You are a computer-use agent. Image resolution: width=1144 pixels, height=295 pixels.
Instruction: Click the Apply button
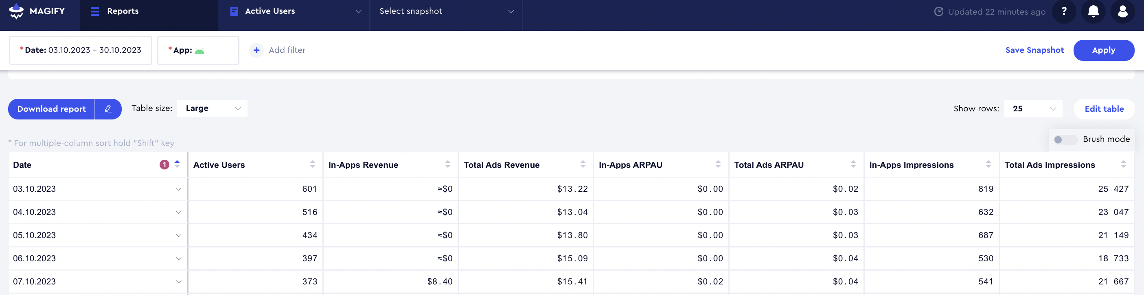1103,50
